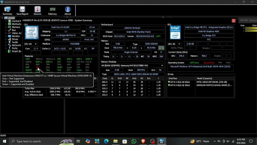Click the INTEL SSDSC2KF256H6L drive entry
Screen dimensions: 257x145
coord(212,82)
